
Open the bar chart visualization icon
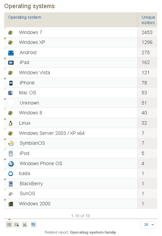click(x=25, y=224)
